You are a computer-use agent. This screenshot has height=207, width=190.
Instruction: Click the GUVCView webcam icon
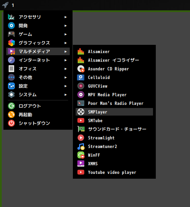coord(81,86)
